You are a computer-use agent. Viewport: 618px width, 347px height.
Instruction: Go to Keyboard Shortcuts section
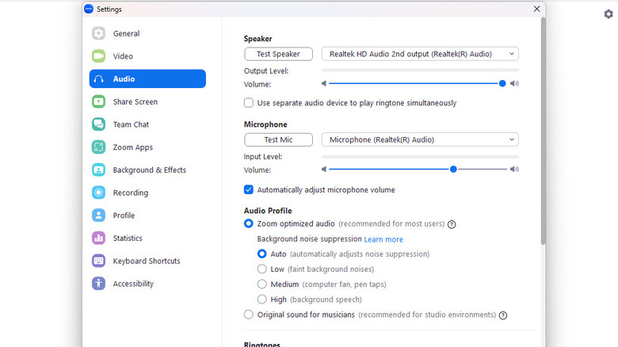(147, 261)
